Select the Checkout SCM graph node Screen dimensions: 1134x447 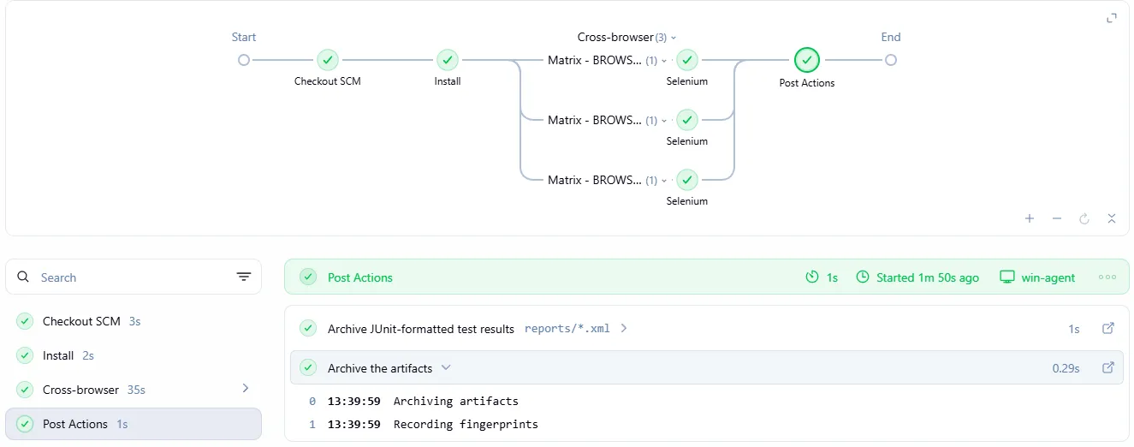[x=328, y=60]
